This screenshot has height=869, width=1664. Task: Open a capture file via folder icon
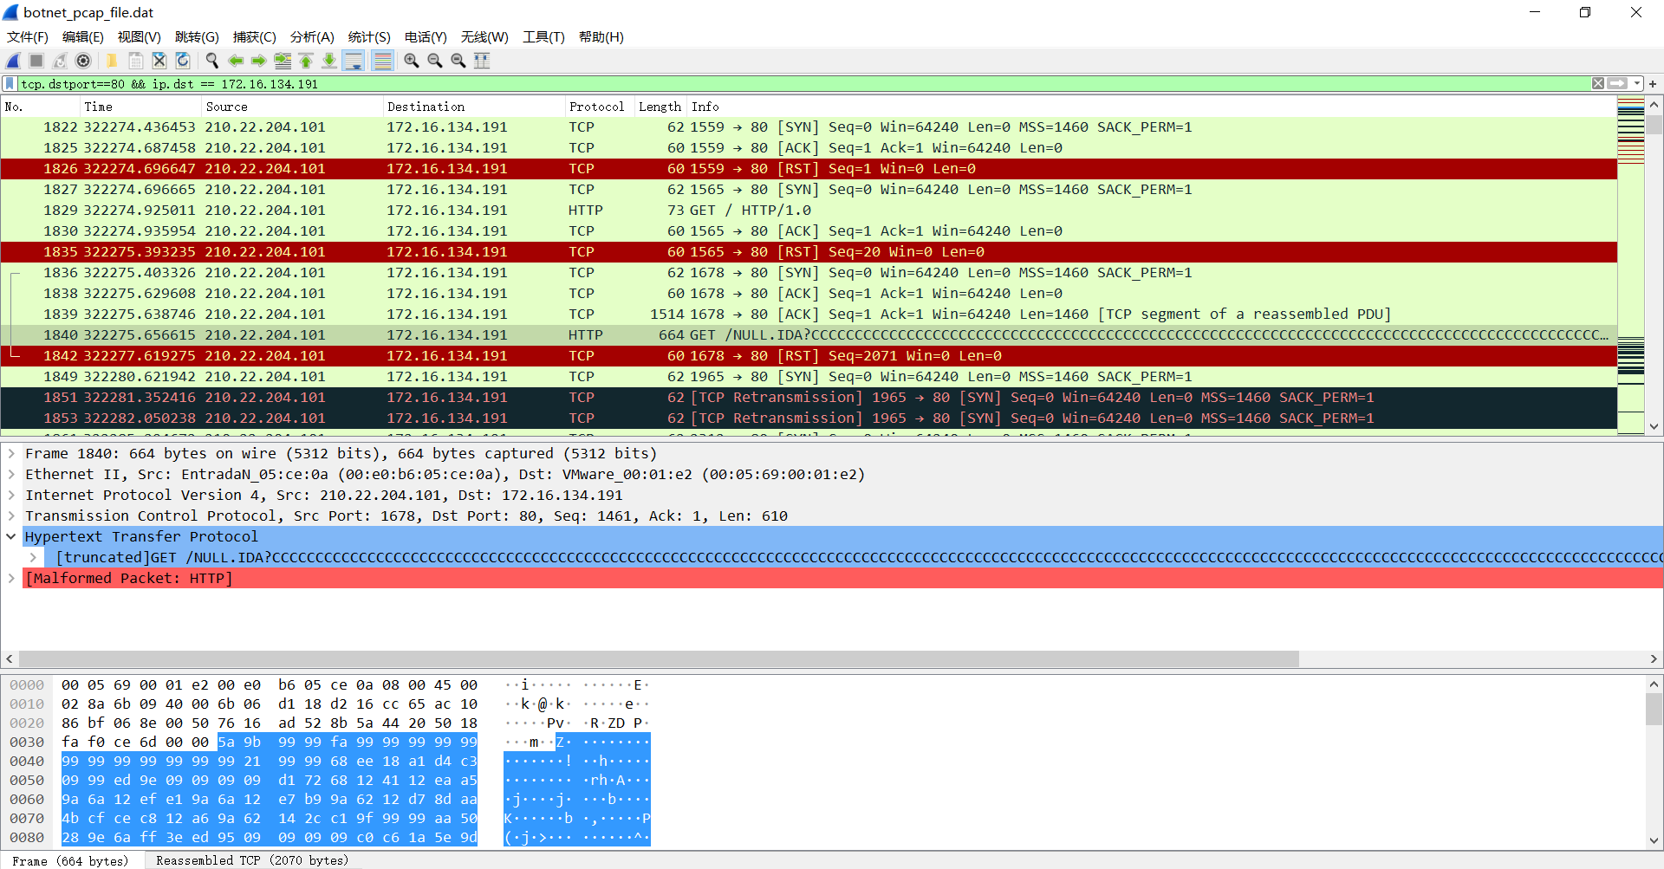tap(112, 61)
